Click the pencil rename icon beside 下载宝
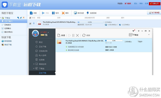Screen dimensions: 161x98 pyautogui.click(x=21, y=18)
